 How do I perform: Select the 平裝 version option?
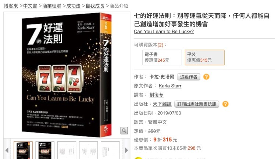point(204,57)
